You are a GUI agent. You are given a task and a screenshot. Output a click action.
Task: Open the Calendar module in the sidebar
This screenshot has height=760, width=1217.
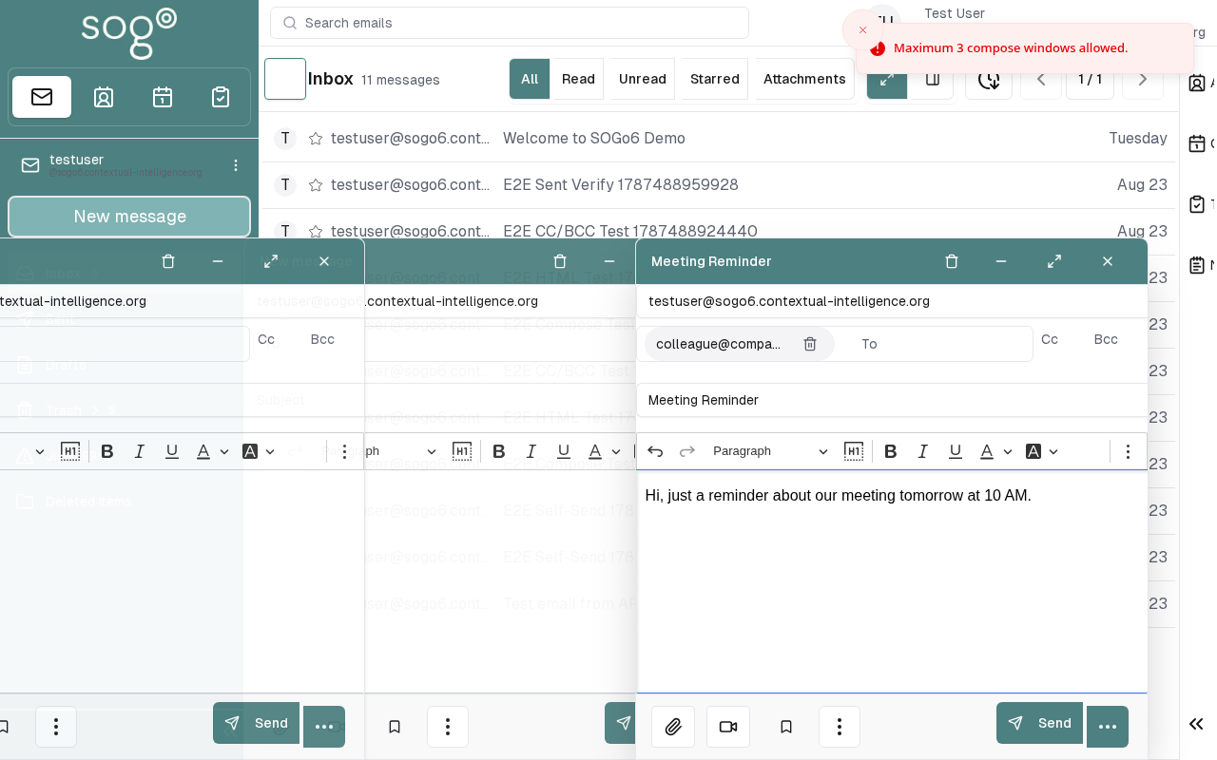click(163, 97)
